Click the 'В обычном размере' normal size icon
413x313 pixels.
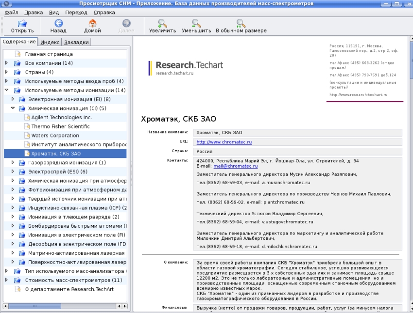(241, 23)
